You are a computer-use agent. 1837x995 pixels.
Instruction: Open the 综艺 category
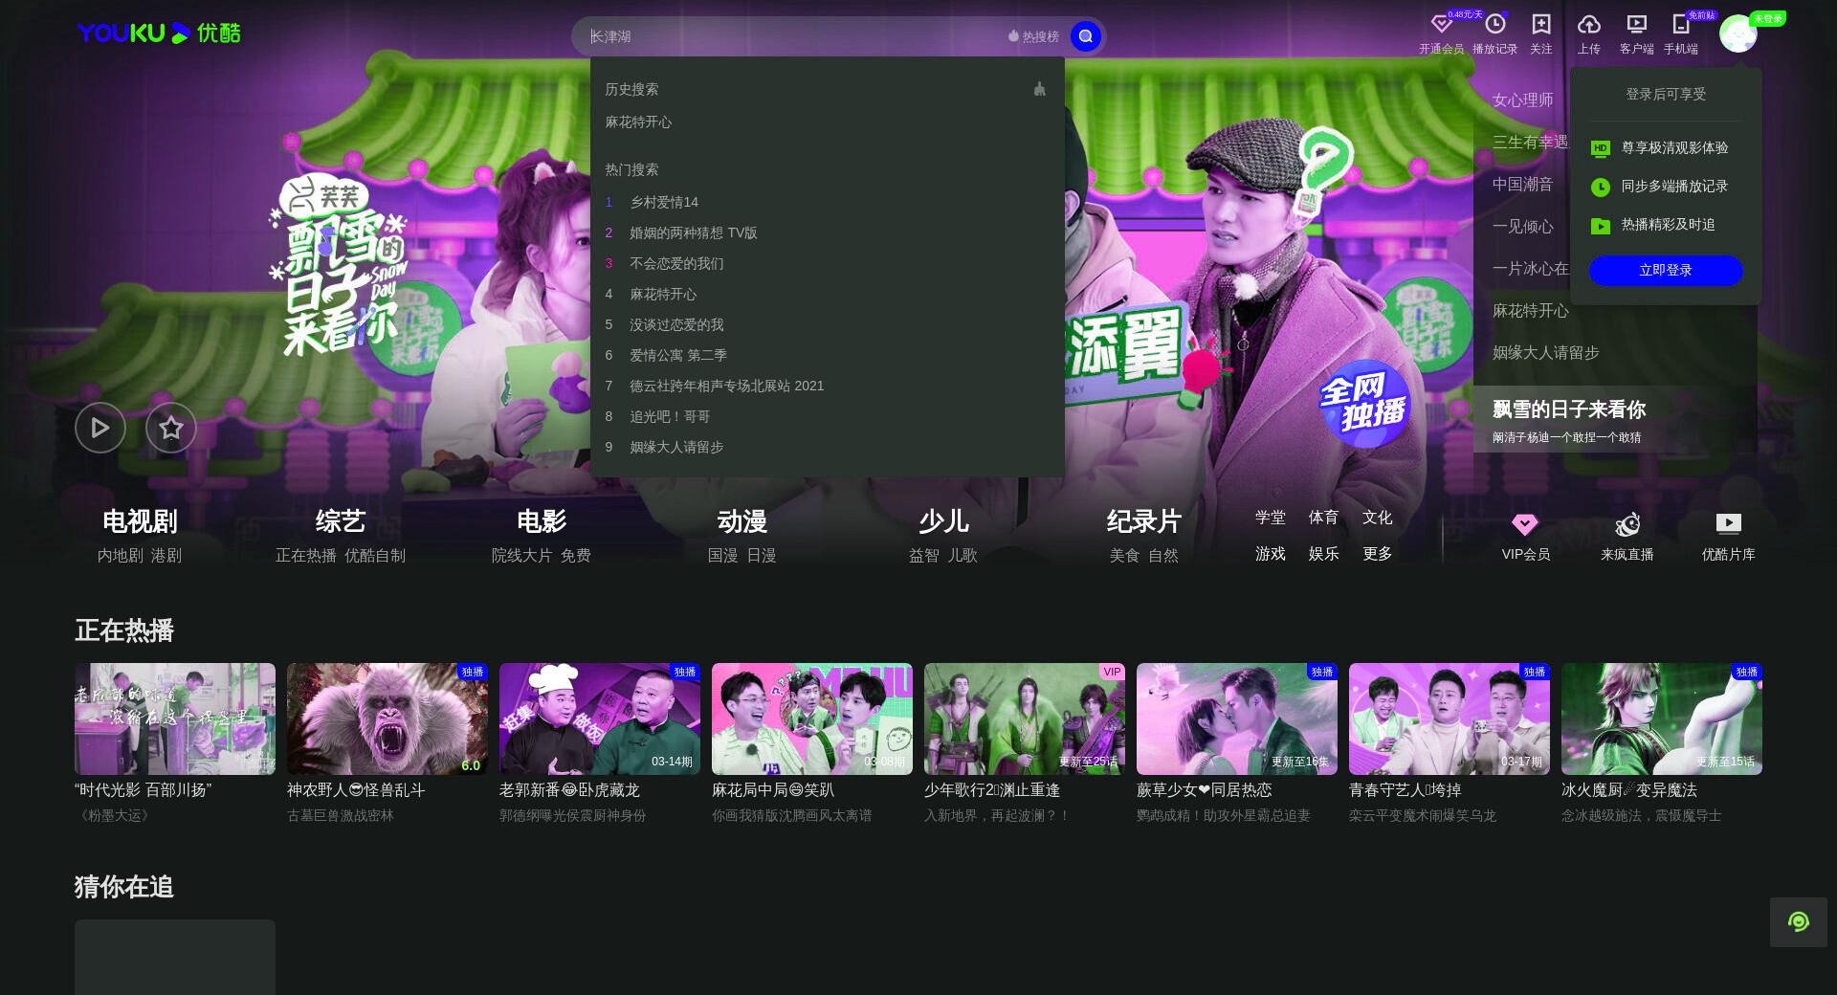[341, 521]
